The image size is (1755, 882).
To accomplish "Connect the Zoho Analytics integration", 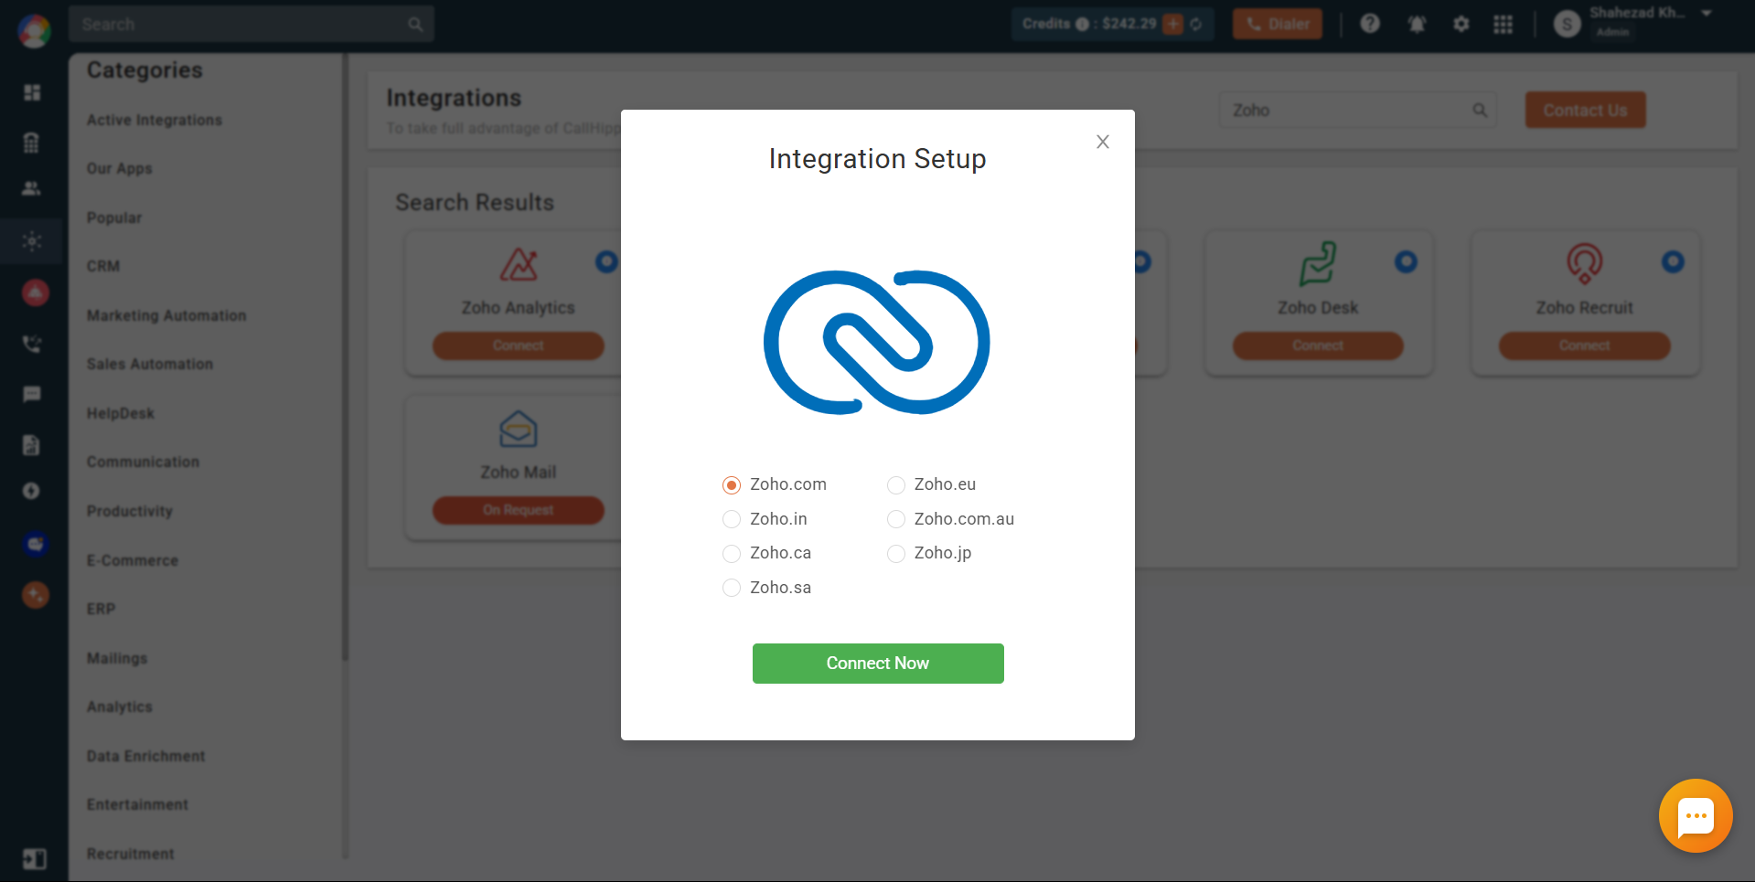I will pyautogui.click(x=518, y=345).
